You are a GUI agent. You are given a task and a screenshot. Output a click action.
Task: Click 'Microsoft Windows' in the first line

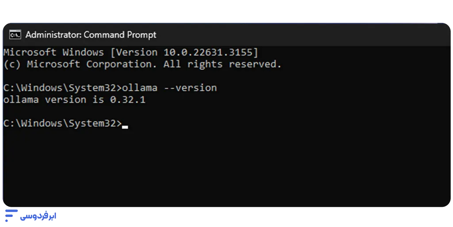coord(54,52)
